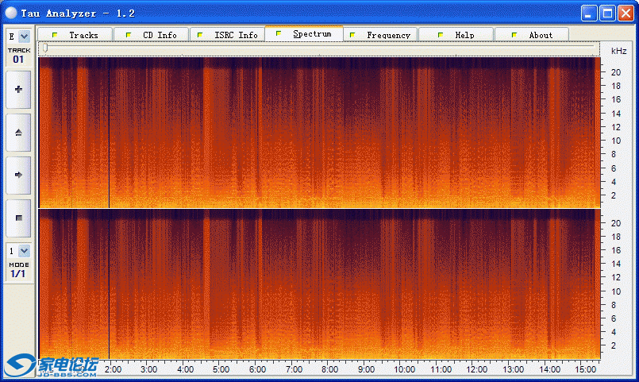Maximize the Tau Analyzer window
The image size is (639, 382).
(x=607, y=13)
